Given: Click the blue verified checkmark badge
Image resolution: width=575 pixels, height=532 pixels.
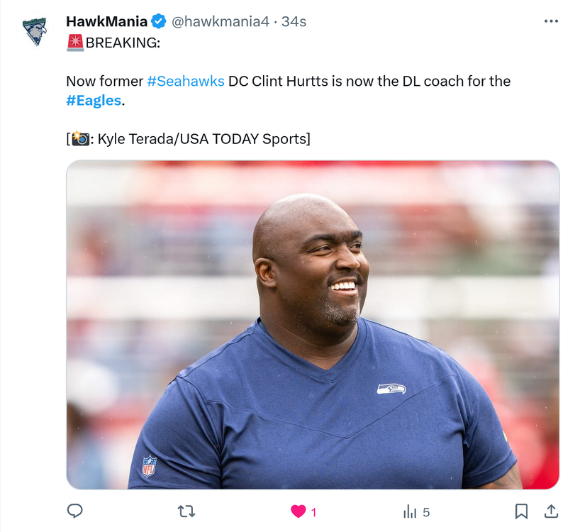Looking at the screenshot, I should [159, 21].
